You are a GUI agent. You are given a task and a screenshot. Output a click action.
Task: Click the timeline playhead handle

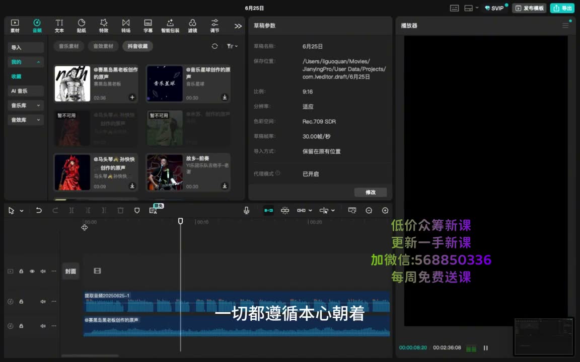181,221
